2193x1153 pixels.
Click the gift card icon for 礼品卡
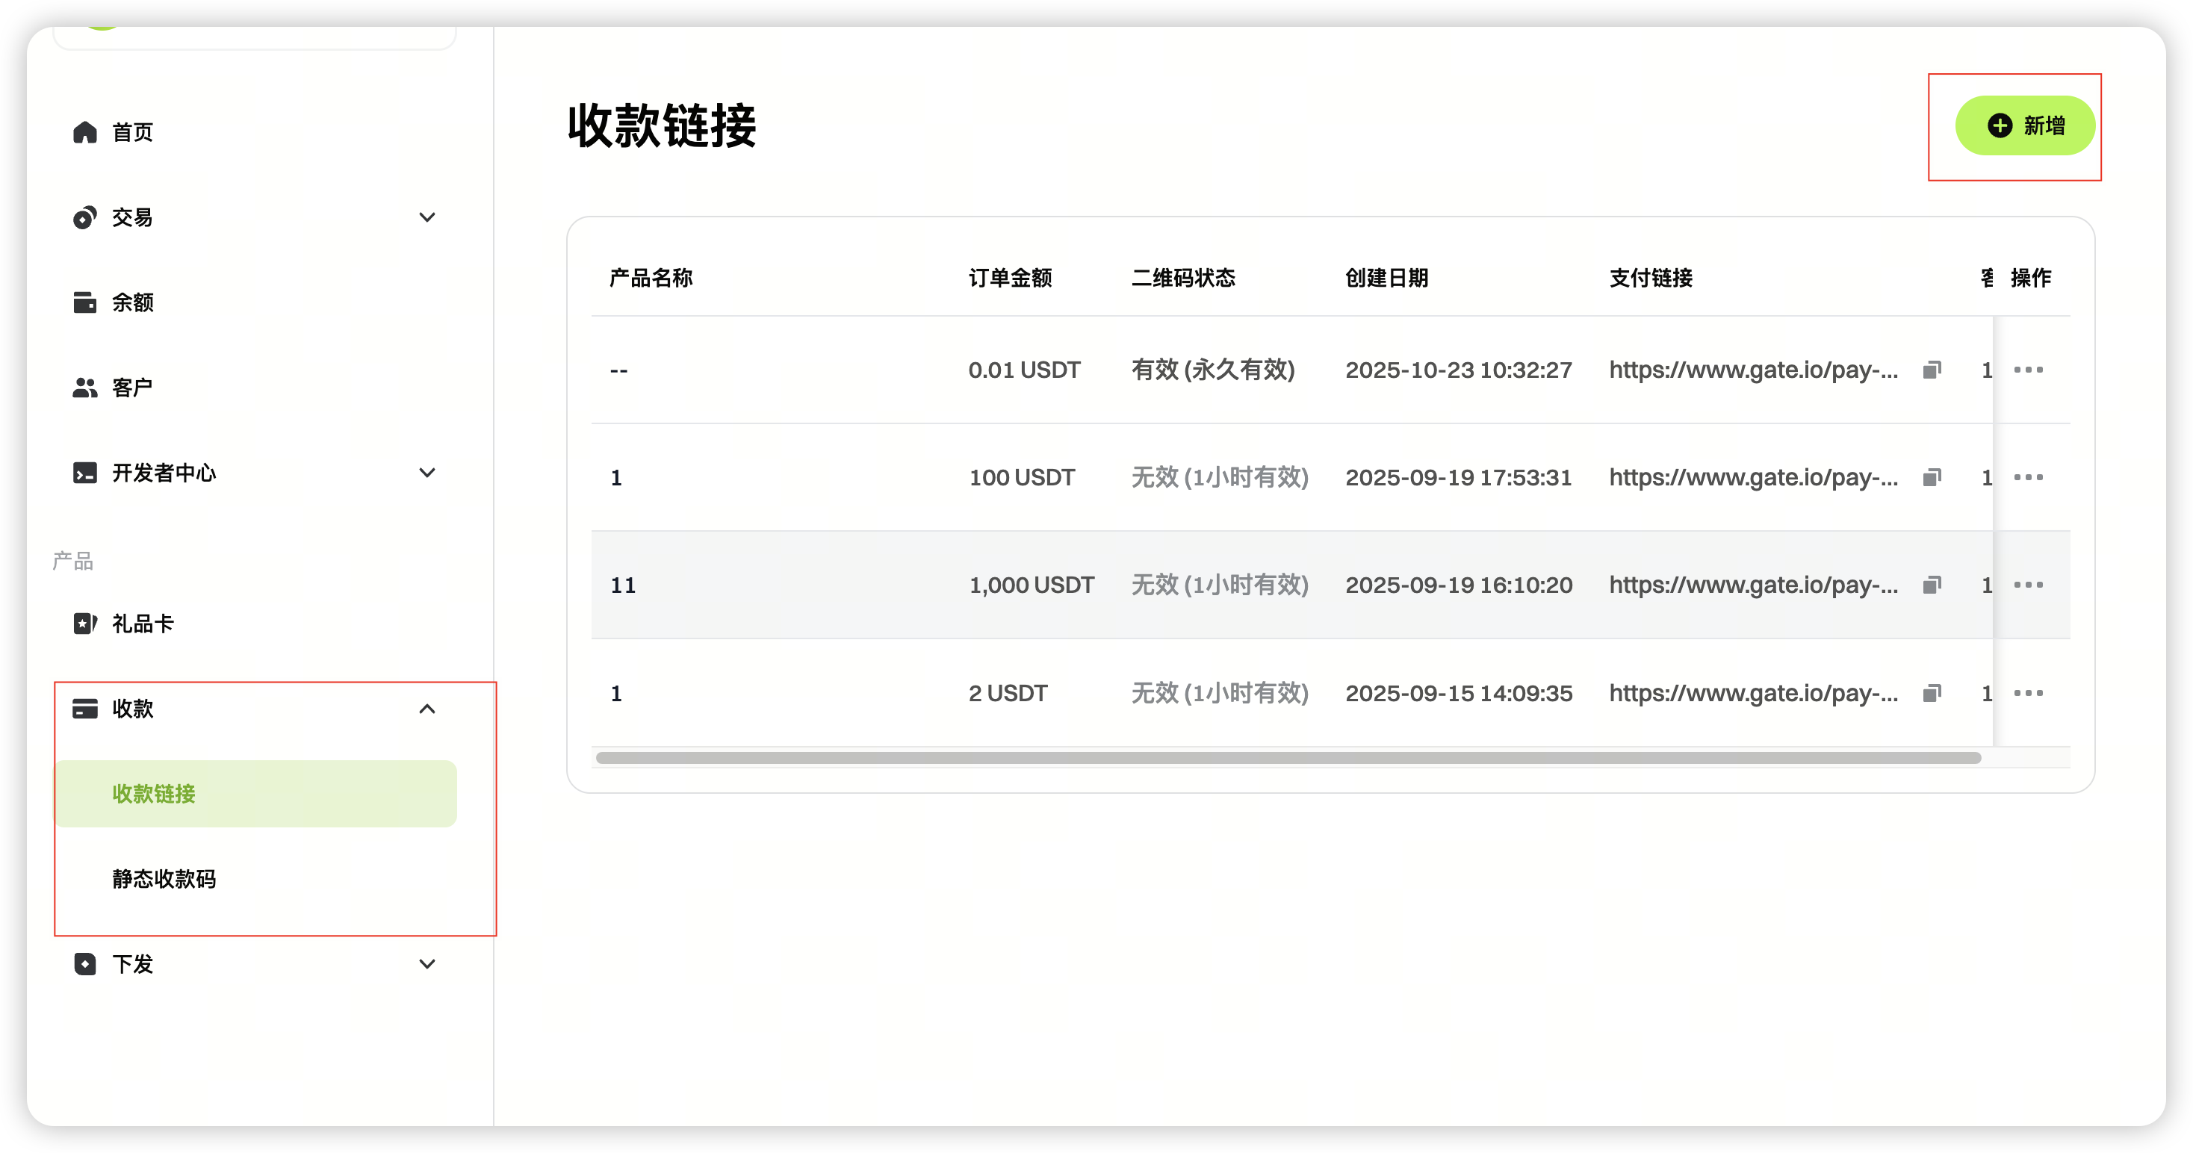(84, 624)
